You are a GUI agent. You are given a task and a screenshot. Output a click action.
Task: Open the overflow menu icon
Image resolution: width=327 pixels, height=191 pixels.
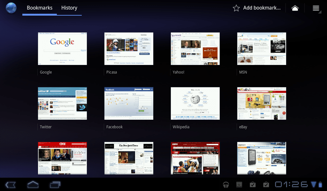click(x=316, y=8)
